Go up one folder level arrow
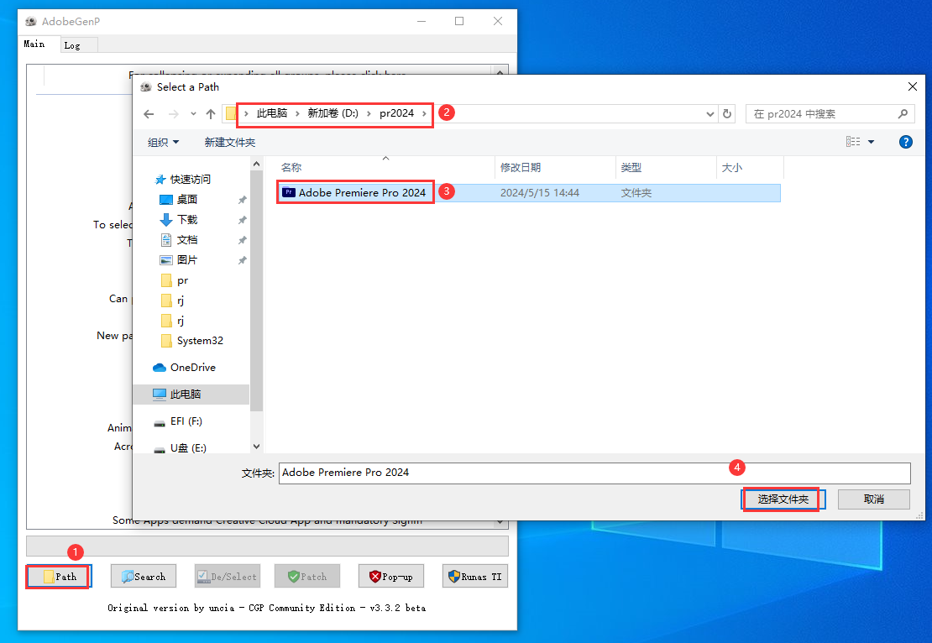Screen dimensions: 932x643 [x=211, y=114]
